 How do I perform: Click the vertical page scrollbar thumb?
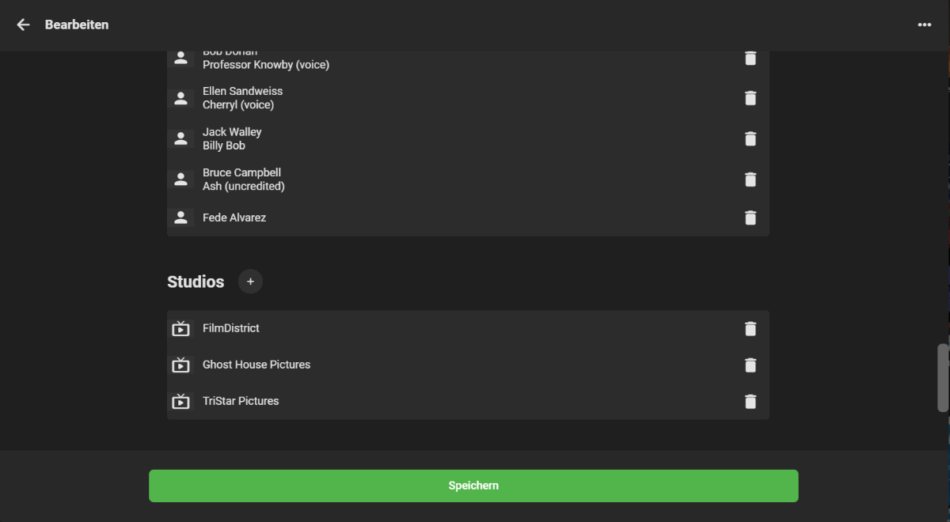(x=942, y=377)
